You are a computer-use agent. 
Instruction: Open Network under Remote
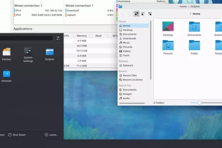tap(133, 65)
